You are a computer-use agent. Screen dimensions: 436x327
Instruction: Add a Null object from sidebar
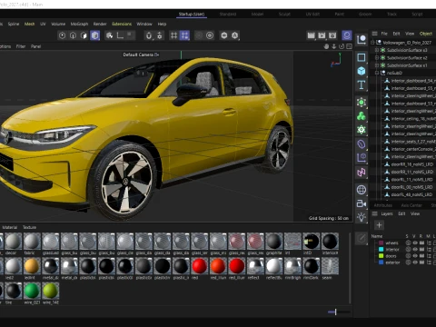tap(362, 40)
